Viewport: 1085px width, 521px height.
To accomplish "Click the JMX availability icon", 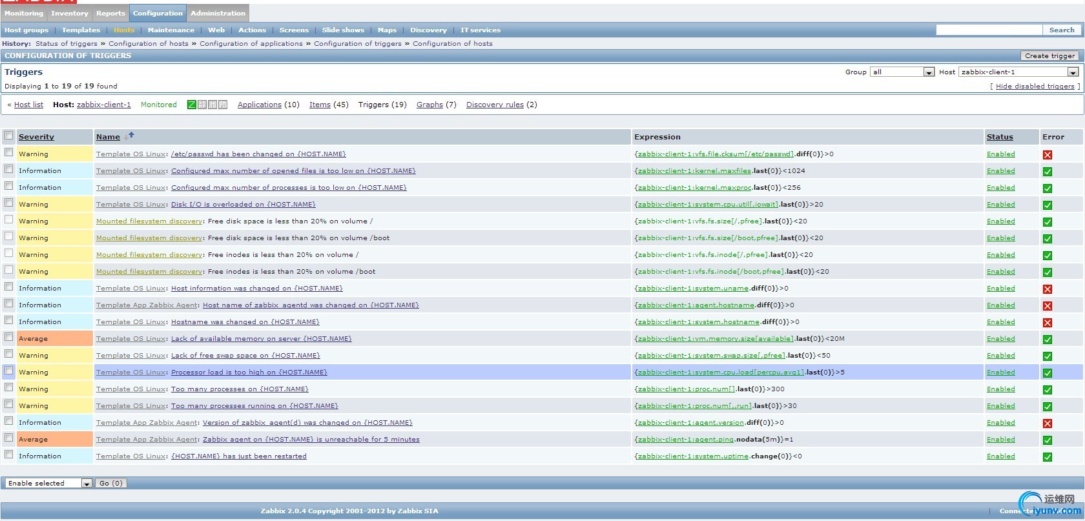I will click(x=212, y=105).
